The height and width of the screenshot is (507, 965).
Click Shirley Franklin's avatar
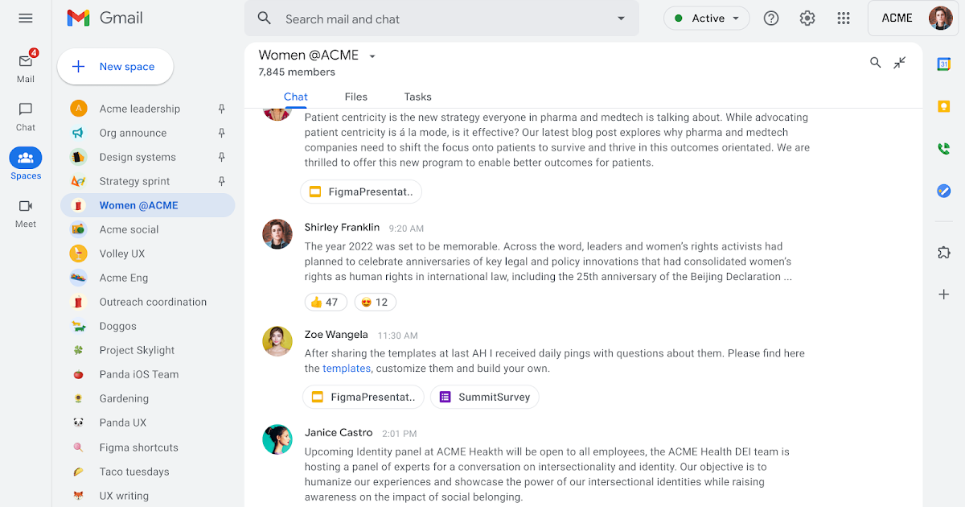pos(277,234)
